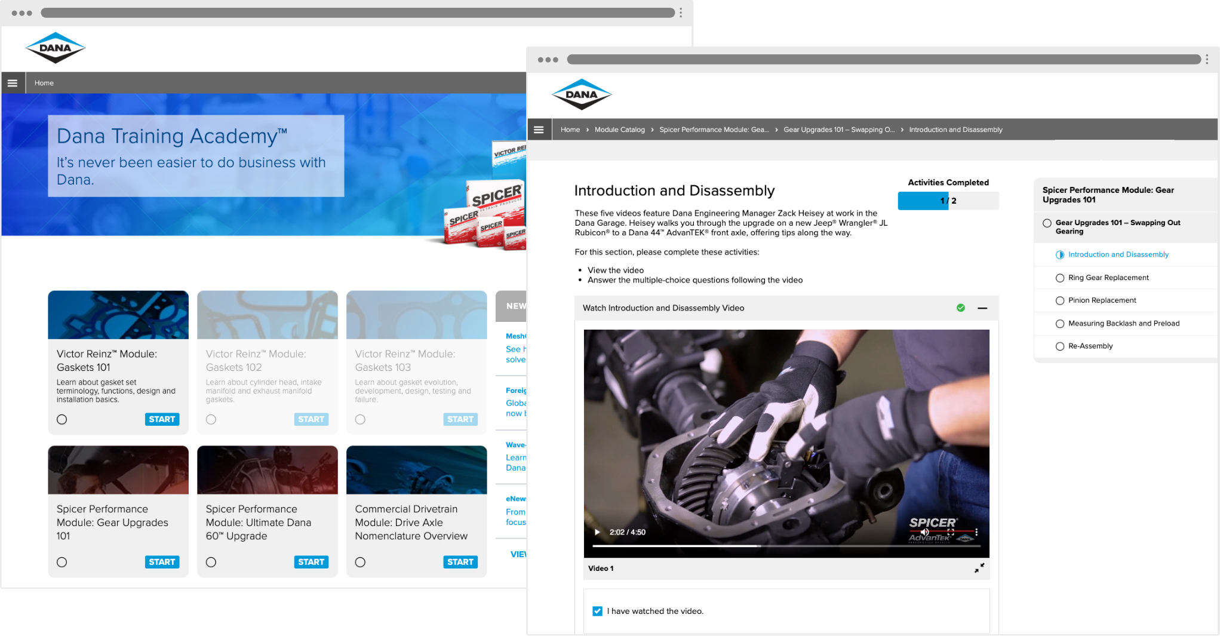Start the Victor Reinz Gaskets 102 module
1220x636 pixels.
(311, 419)
